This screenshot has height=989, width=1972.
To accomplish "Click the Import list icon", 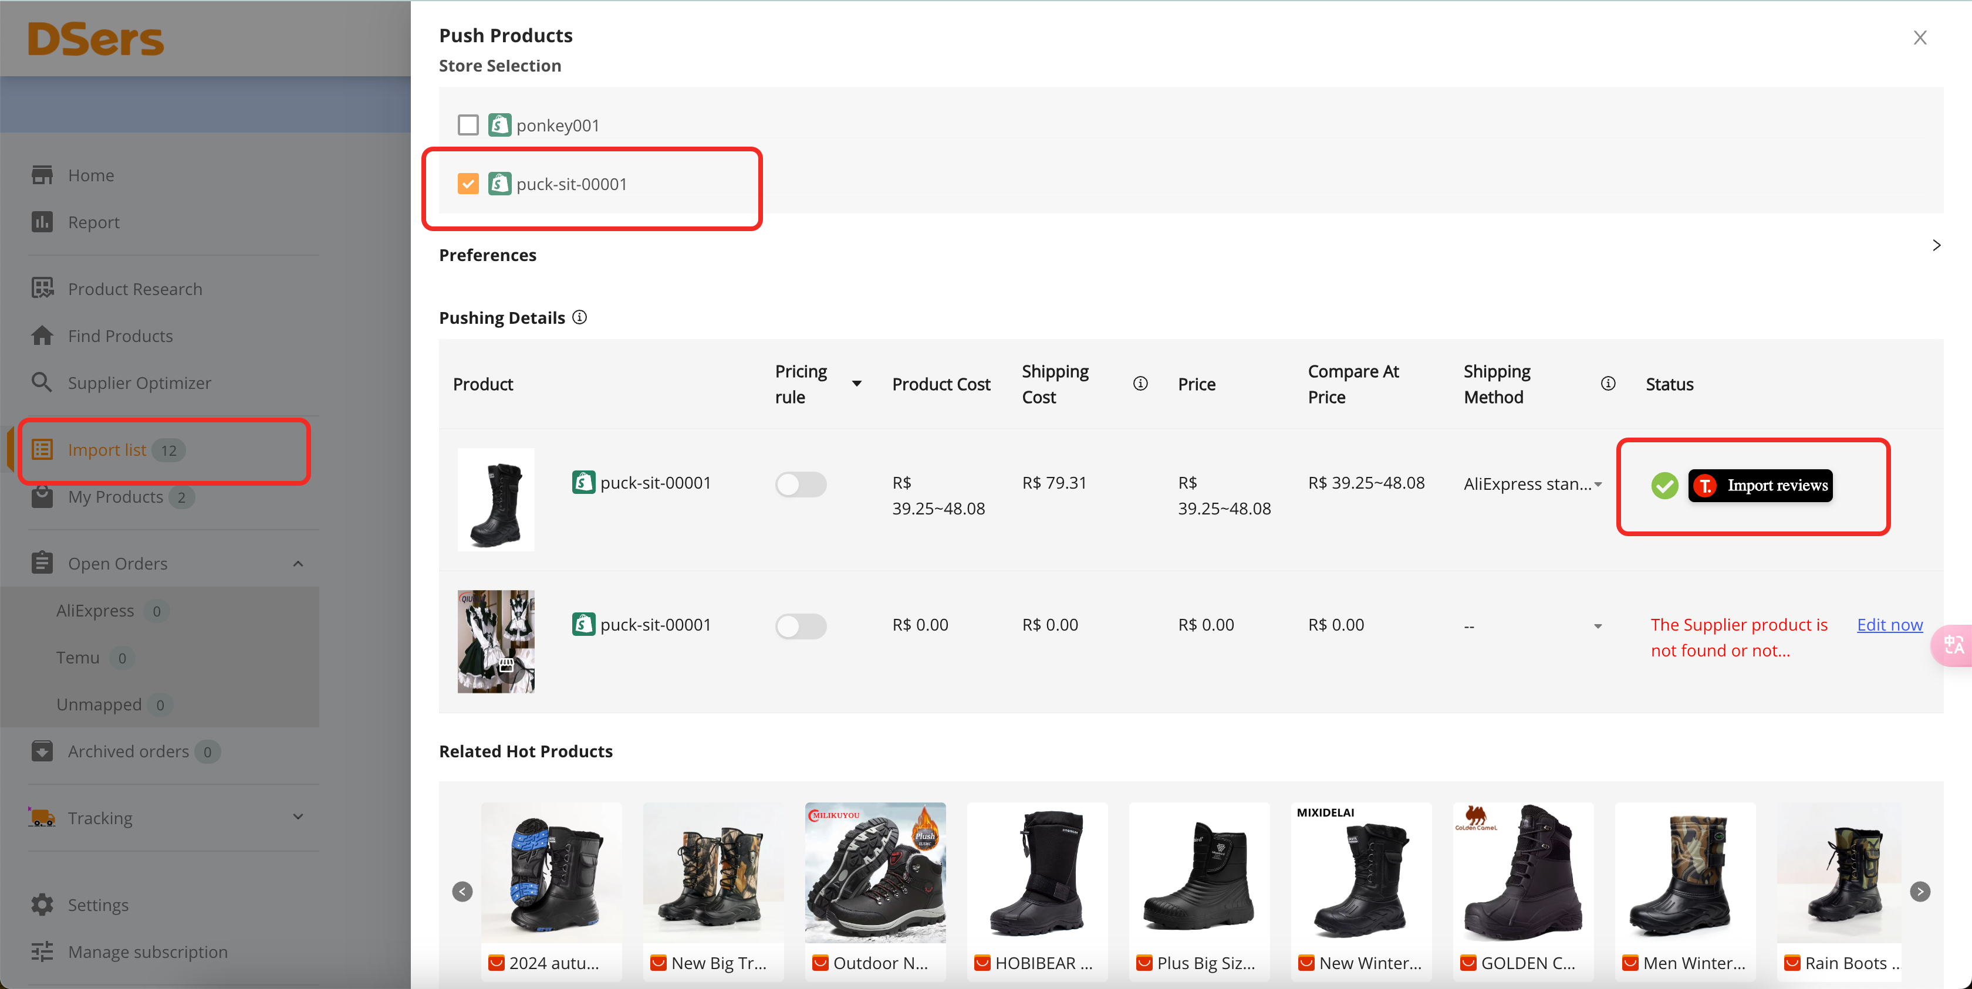I will [42, 449].
